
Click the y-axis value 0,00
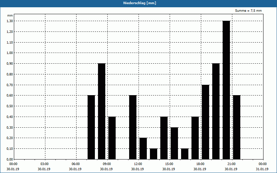[10, 160]
